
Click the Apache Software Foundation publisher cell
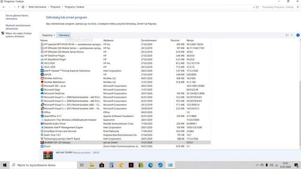click(x=119, y=116)
